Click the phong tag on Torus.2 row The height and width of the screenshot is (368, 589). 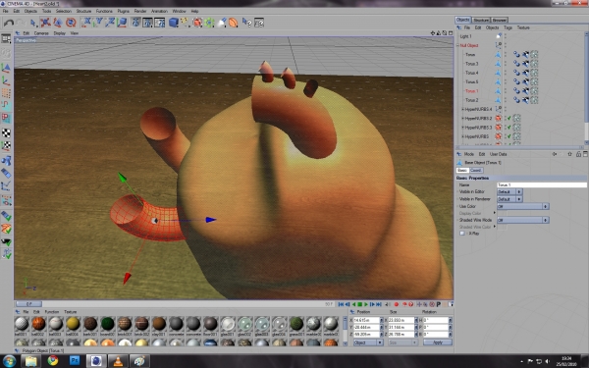(x=516, y=100)
